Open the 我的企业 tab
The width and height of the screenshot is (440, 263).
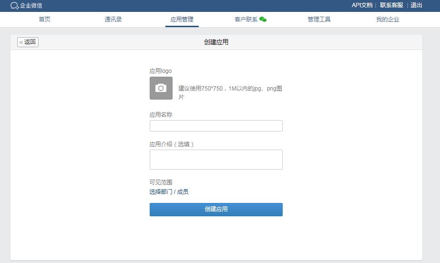(388, 20)
